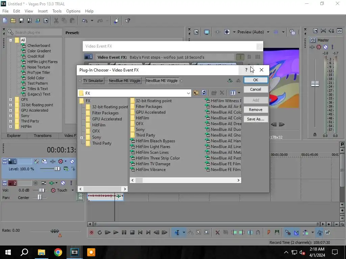Click the New project icon in toolbar

[x=5, y=21]
